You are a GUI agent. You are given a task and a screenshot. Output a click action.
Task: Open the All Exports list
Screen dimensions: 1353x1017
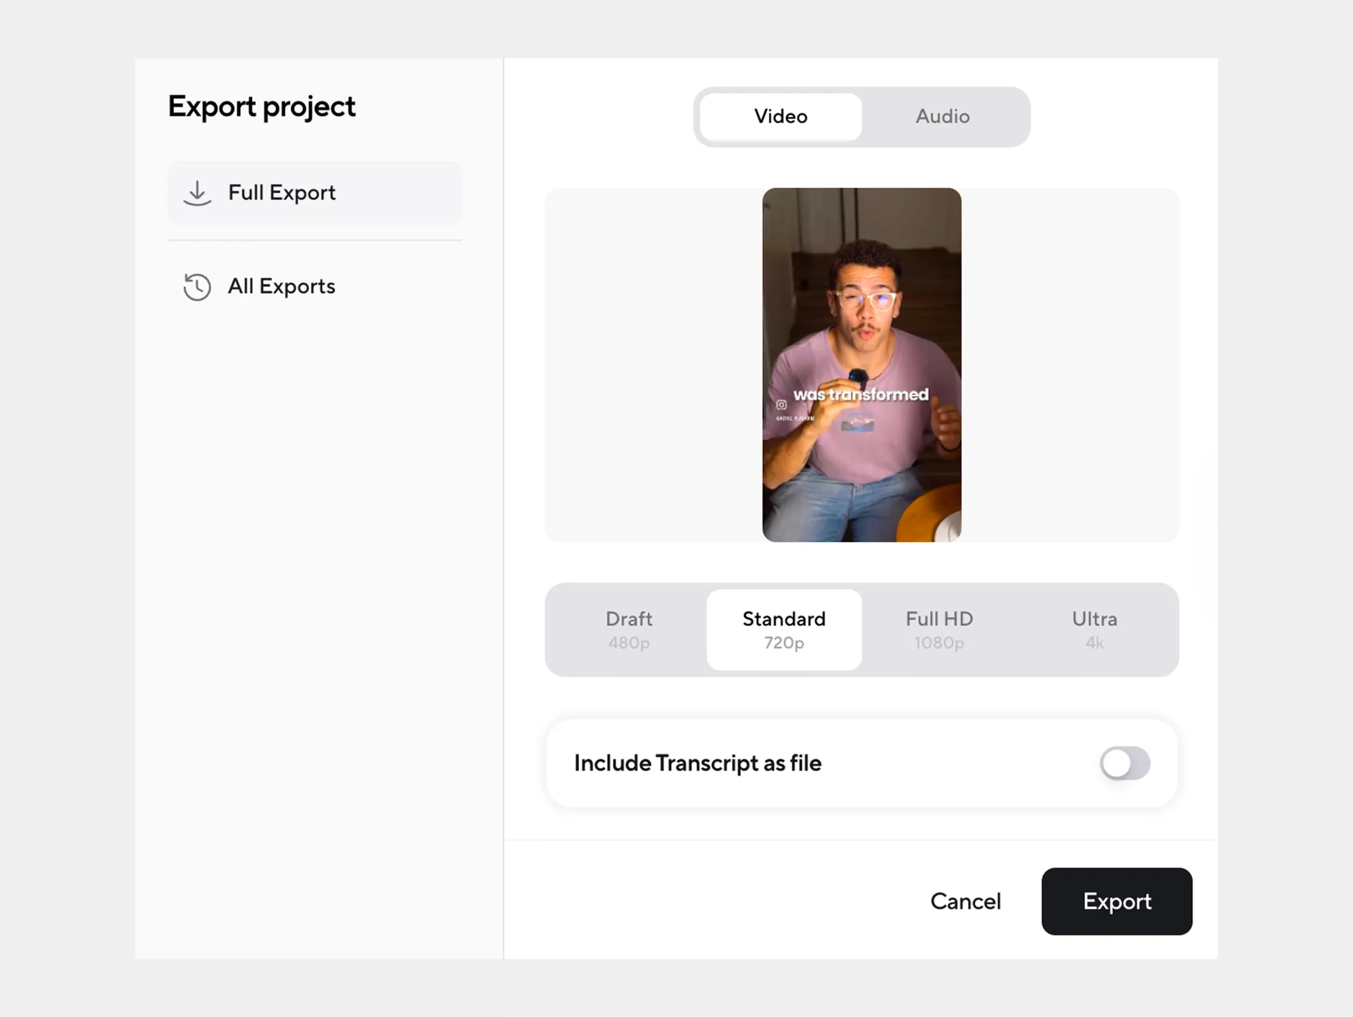(x=281, y=287)
